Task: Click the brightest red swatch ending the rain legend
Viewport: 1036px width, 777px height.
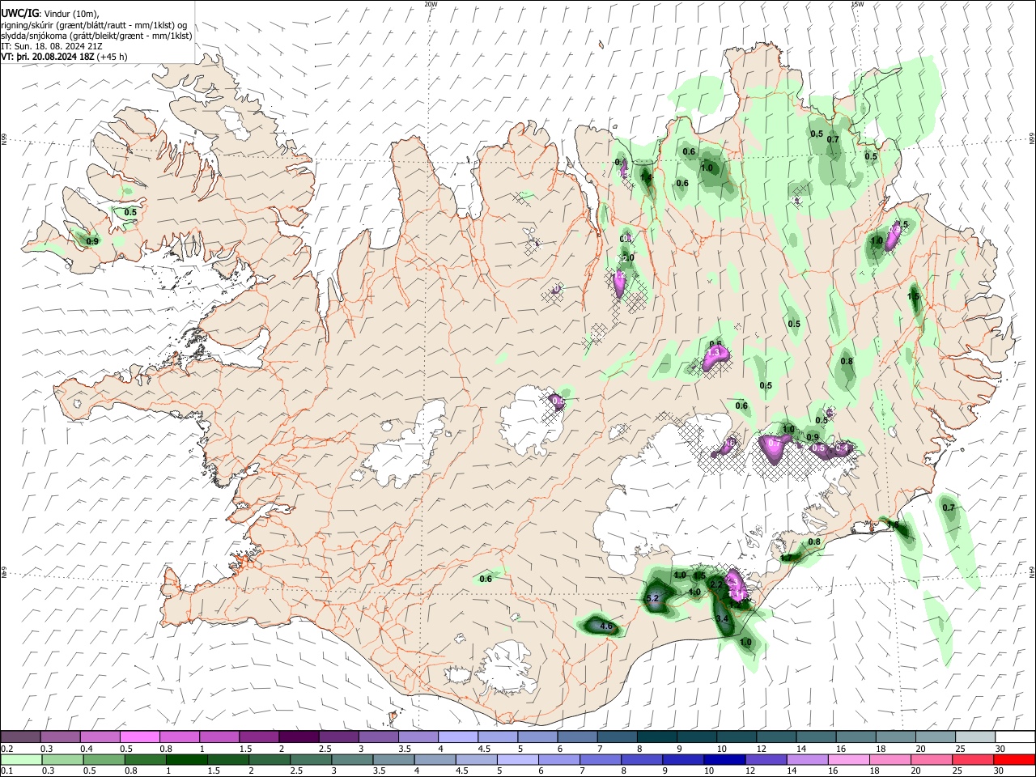Action: 1014,759
